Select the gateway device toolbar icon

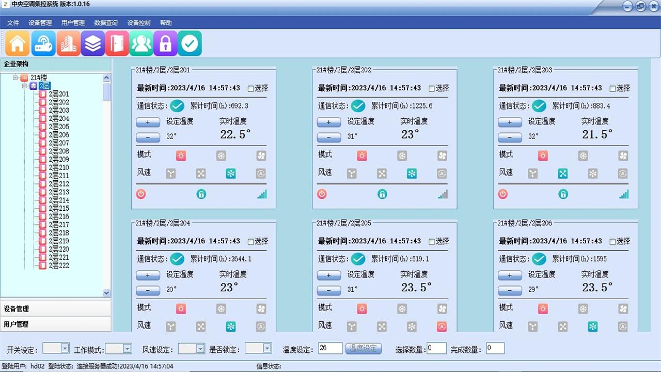pos(43,43)
